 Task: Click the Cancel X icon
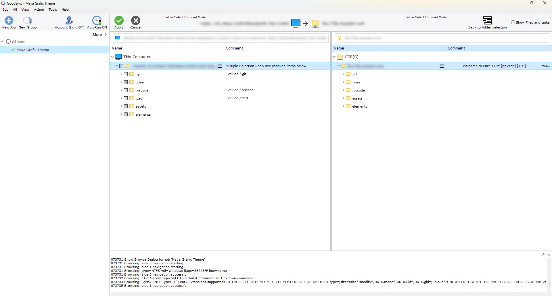point(136,20)
